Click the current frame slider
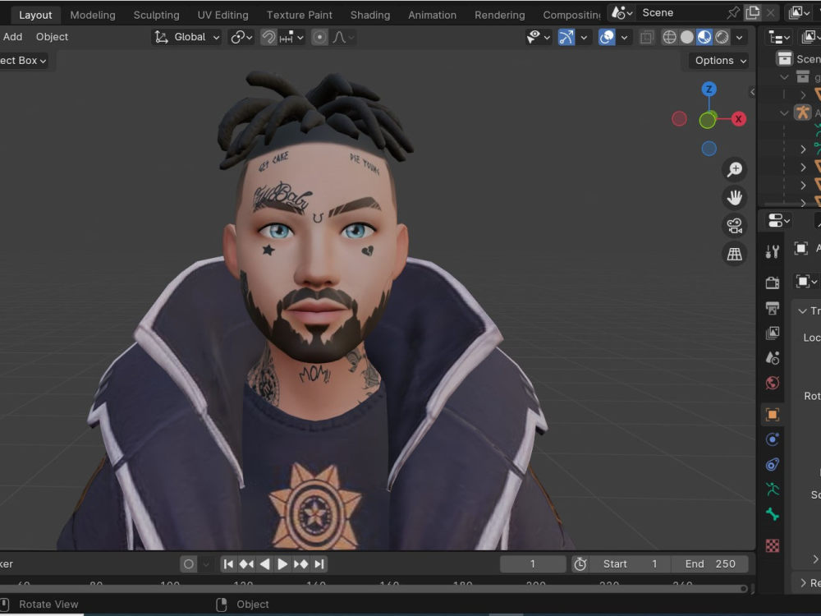 532,563
